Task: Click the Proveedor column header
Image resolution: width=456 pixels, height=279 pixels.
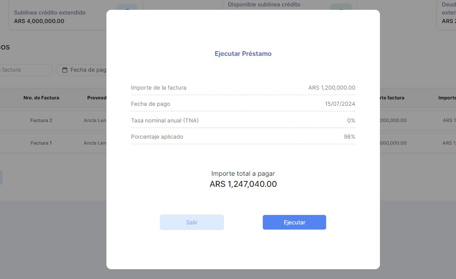Action: [x=97, y=98]
